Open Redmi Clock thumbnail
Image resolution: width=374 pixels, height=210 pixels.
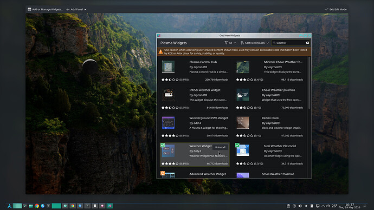pos(243,123)
